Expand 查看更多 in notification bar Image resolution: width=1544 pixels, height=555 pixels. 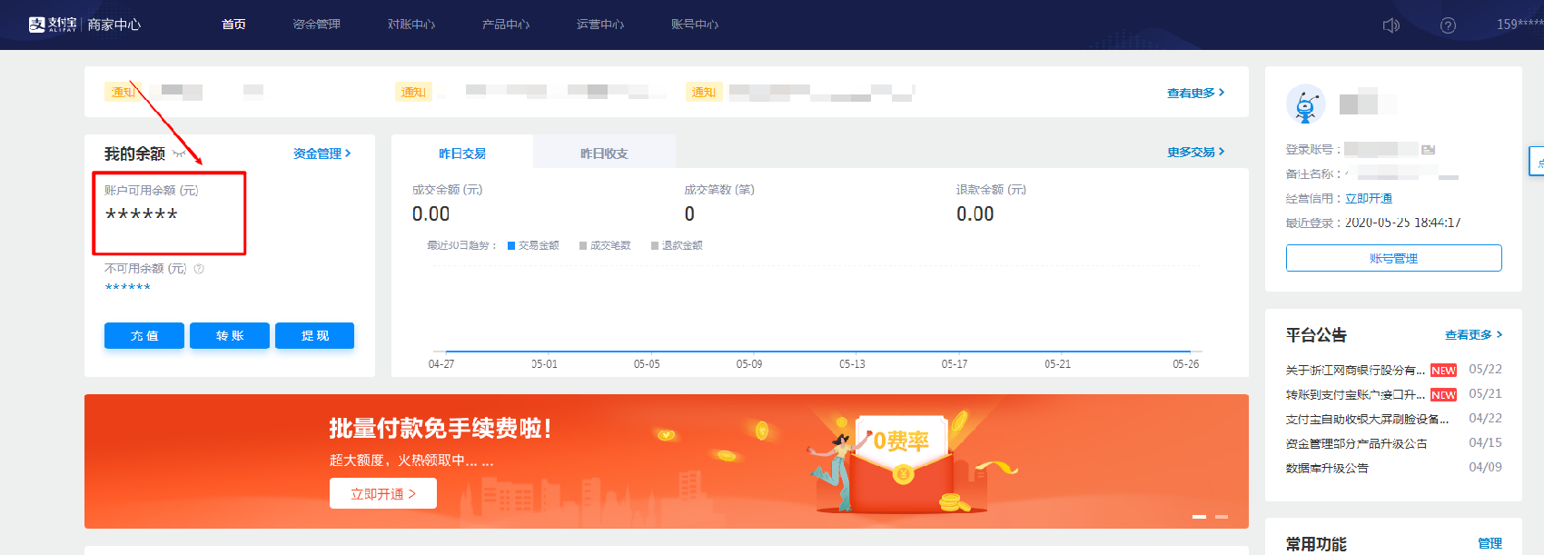1195,93
